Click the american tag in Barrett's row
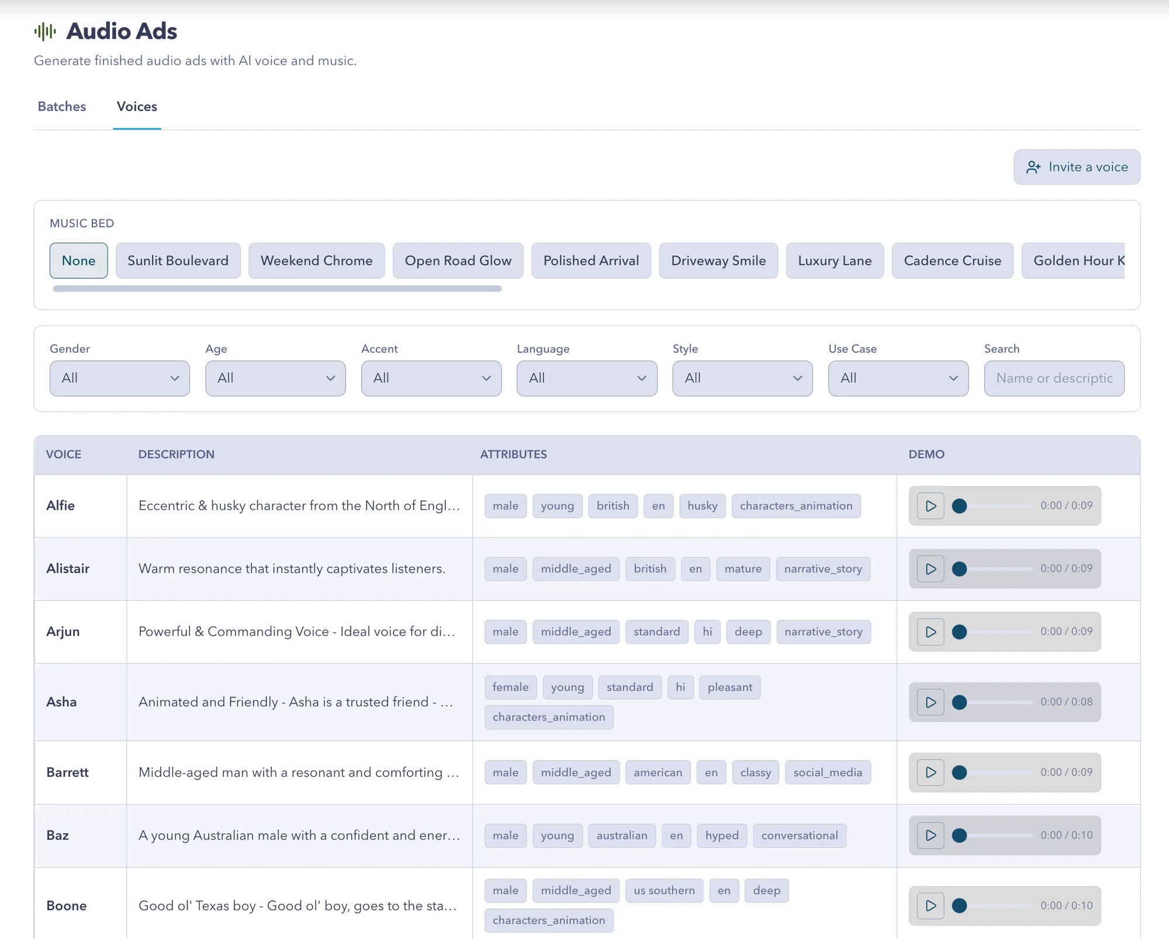The height and width of the screenshot is (939, 1169). click(x=658, y=772)
